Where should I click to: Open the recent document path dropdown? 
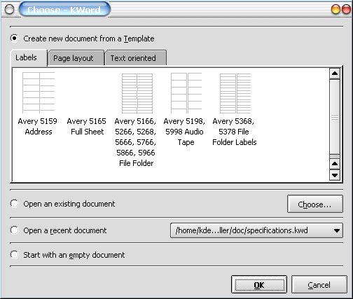(x=256, y=230)
